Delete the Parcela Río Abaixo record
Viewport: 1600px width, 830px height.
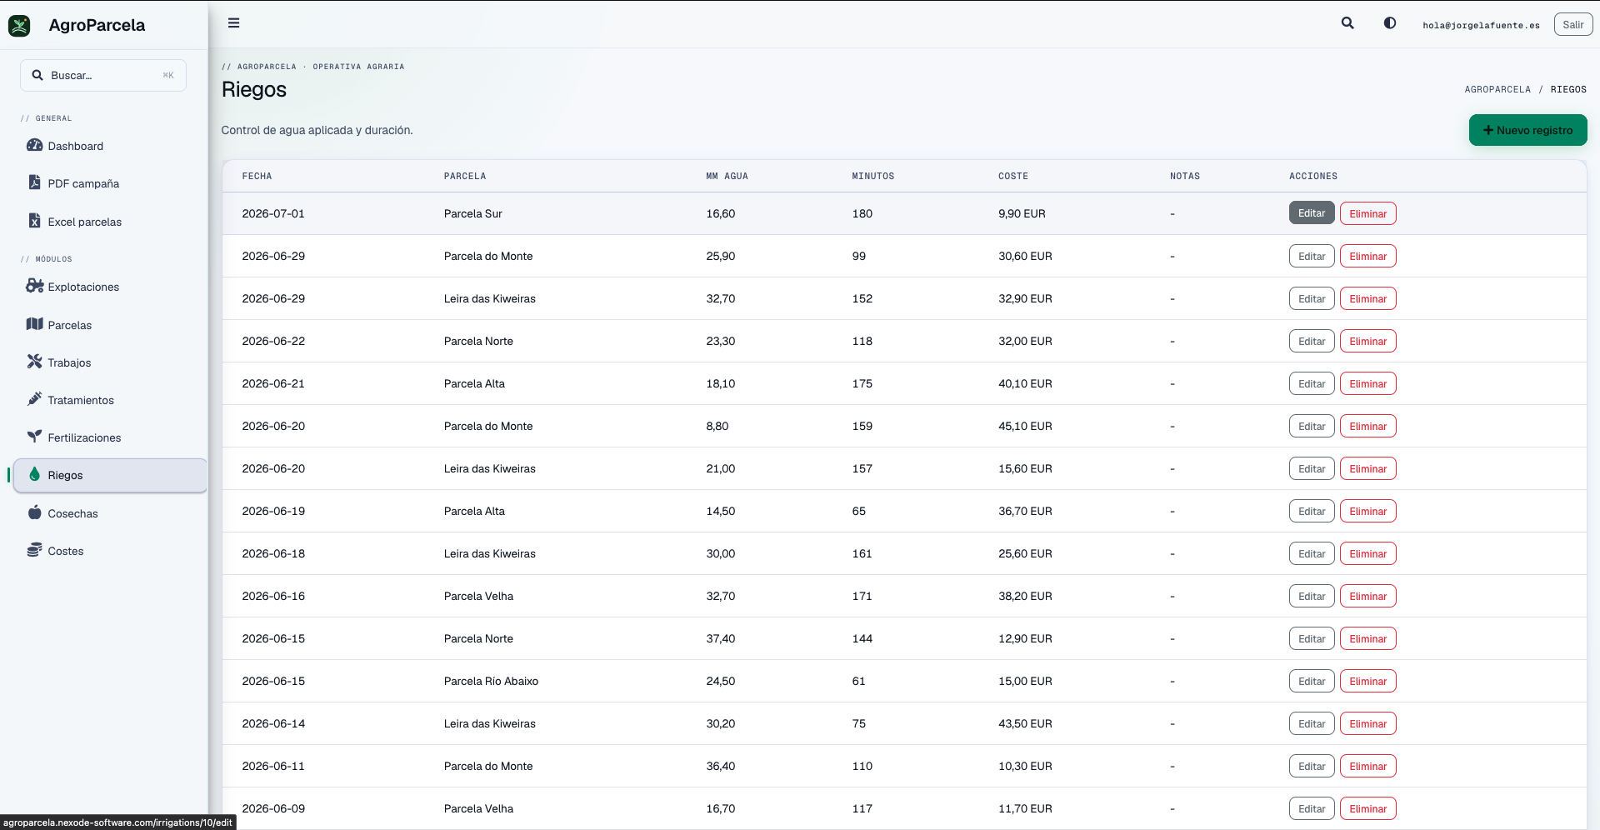pos(1367,681)
